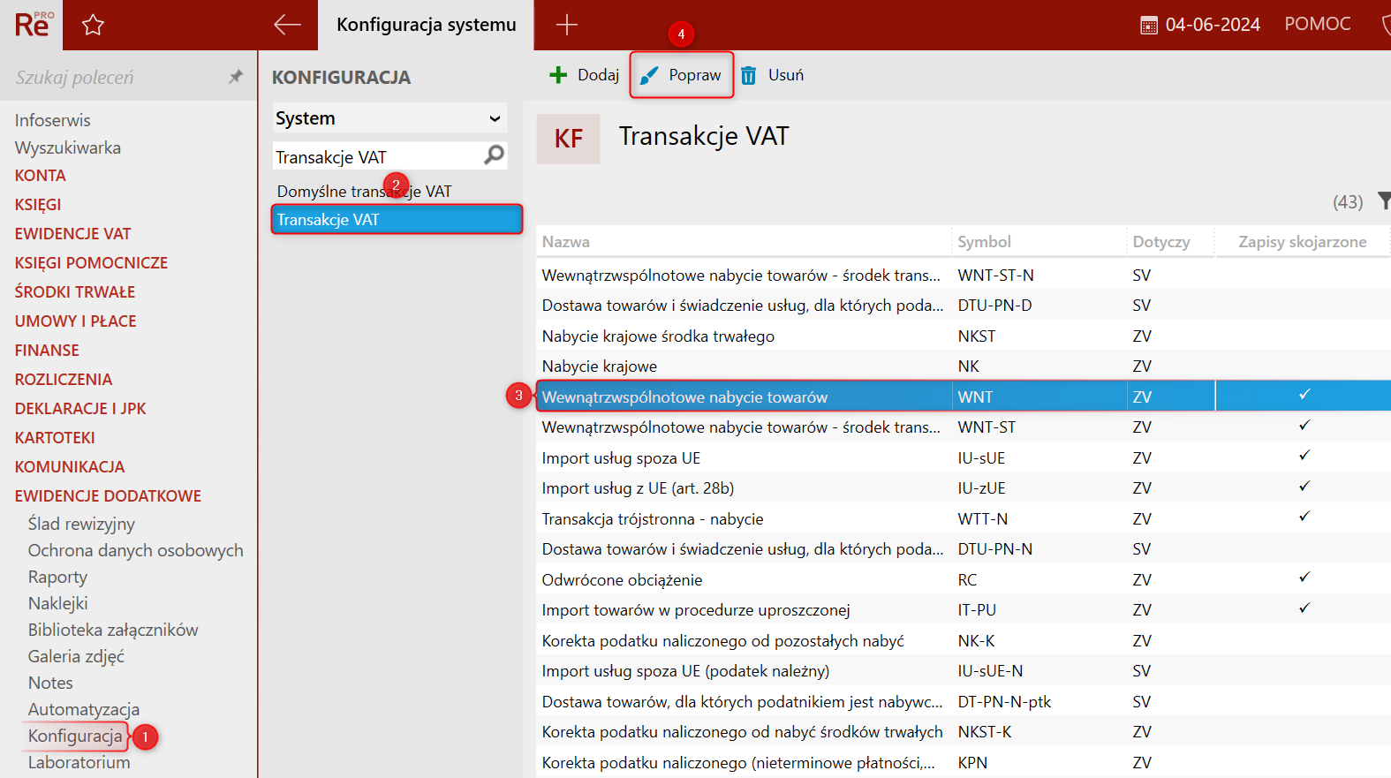The height and width of the screenshot is (778, 1391).
Task: Open a new tab with plus icon
Action: tap(566, 25)
